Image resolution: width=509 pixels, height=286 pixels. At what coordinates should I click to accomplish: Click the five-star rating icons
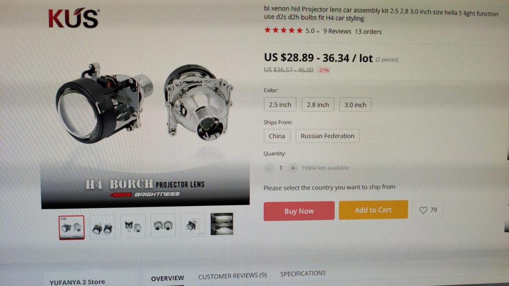pos(283,31)
